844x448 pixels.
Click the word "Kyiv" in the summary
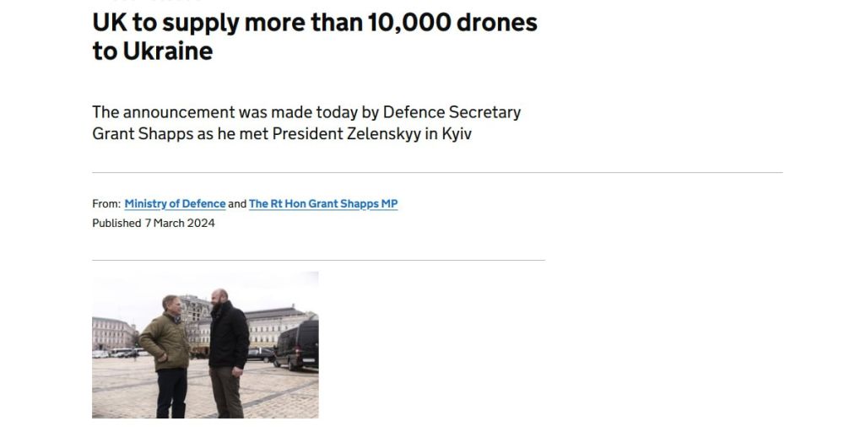(456, 134)
